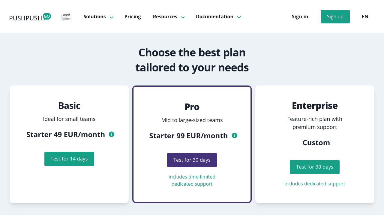Expand the Documentation dropdown chevron

tap(239, 17)
